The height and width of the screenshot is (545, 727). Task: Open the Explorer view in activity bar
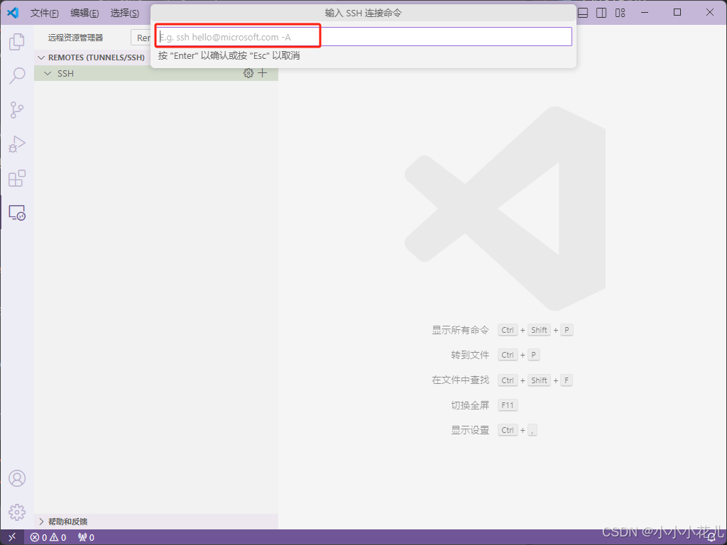pos(17,42)
